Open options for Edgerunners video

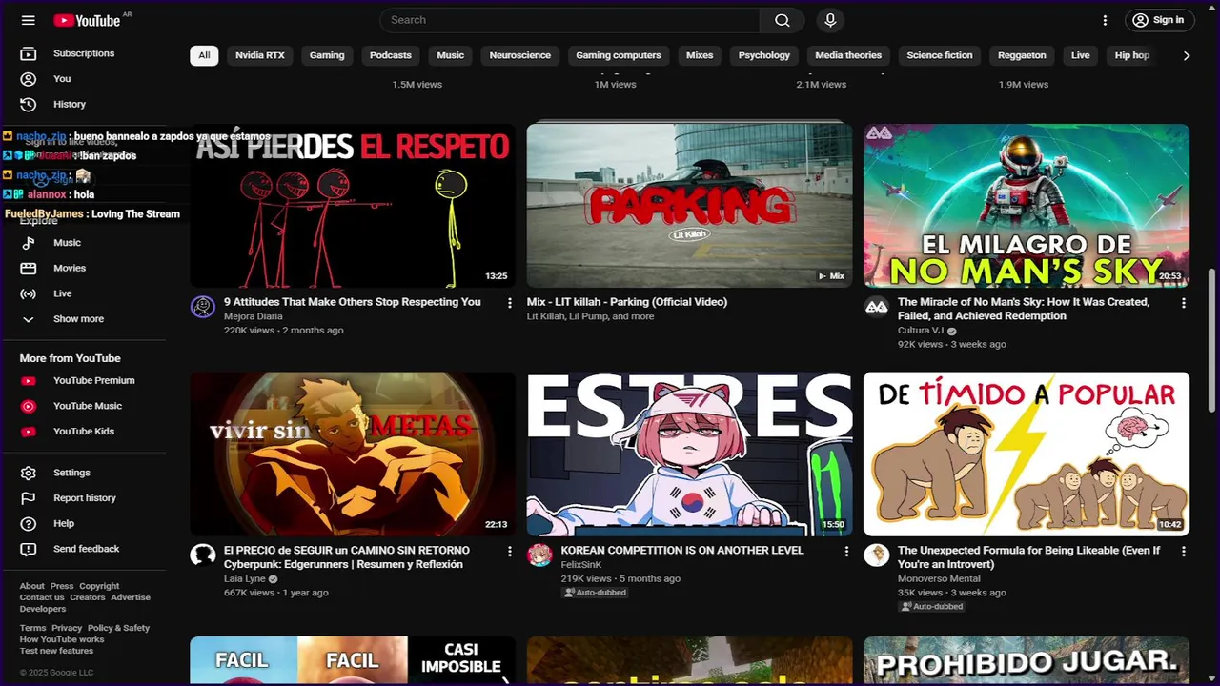click(509, 552)
